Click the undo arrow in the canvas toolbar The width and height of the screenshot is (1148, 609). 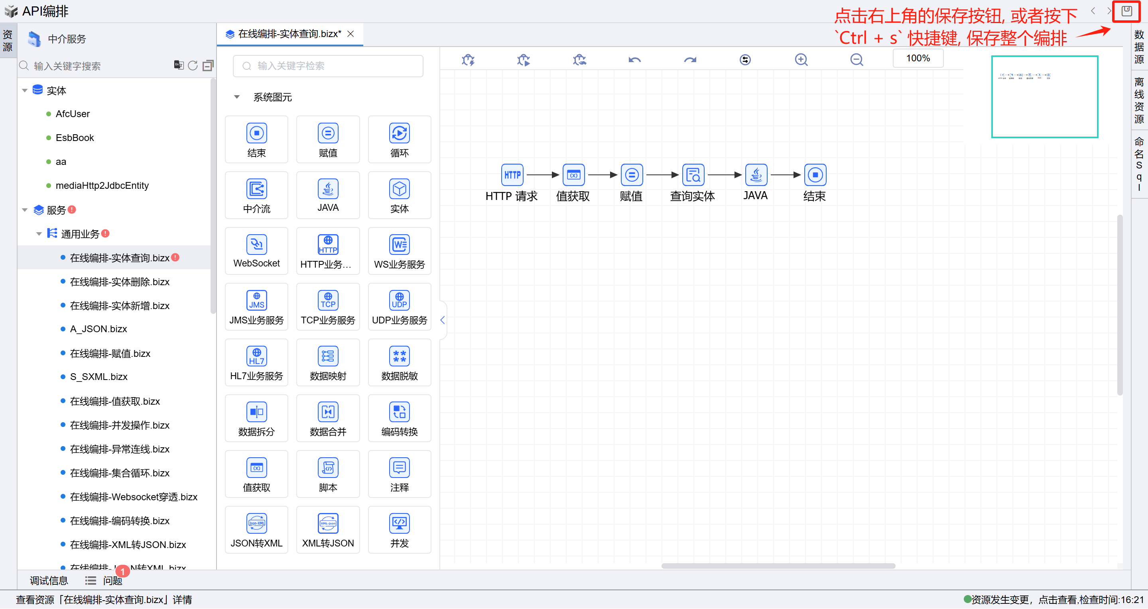point(634,60)
